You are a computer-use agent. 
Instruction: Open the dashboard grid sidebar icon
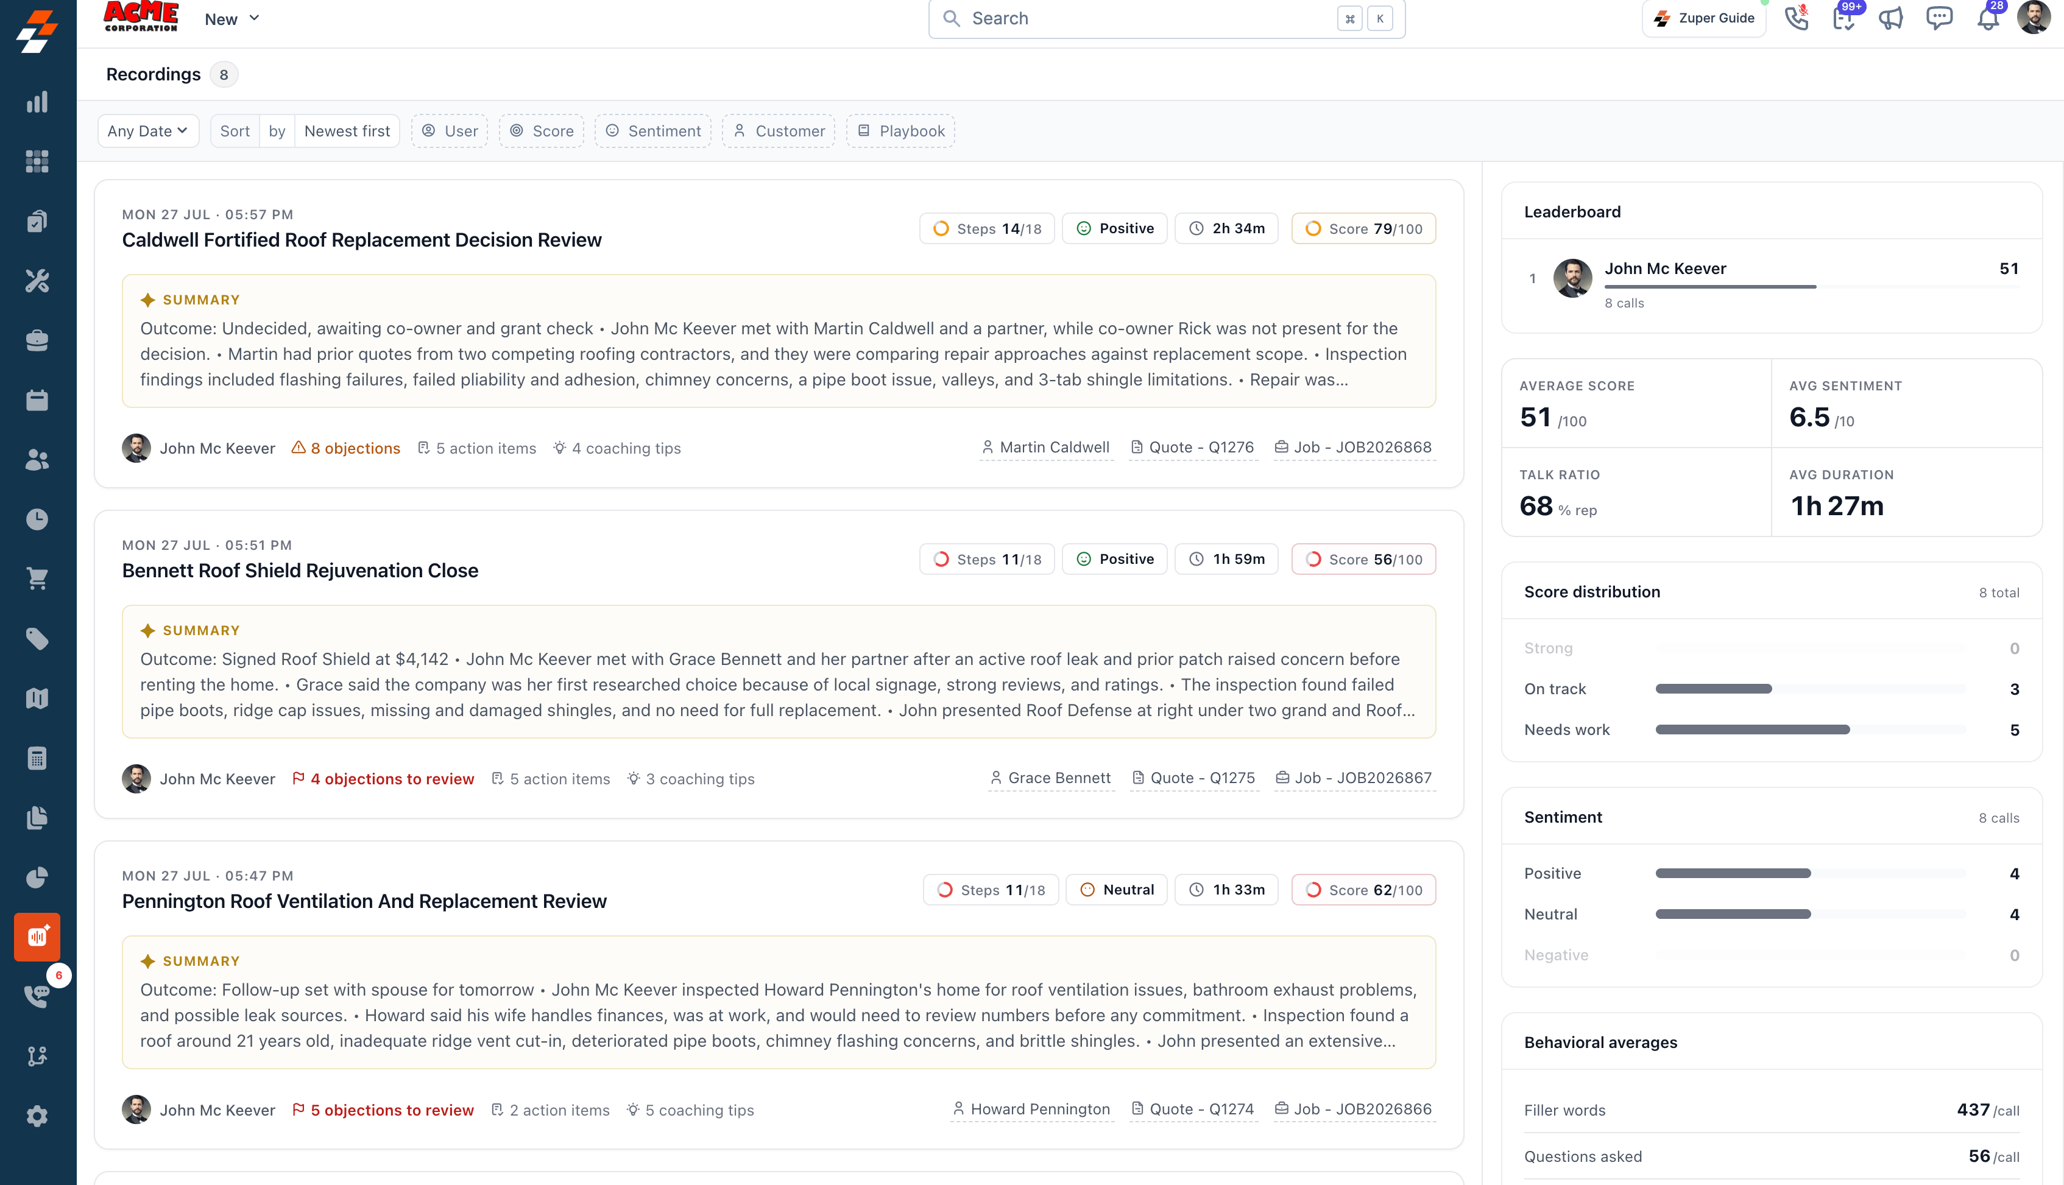(x=37, y=161)
